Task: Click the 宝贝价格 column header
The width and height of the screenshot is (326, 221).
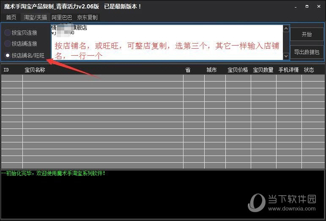Action: [x=238, y=70]
